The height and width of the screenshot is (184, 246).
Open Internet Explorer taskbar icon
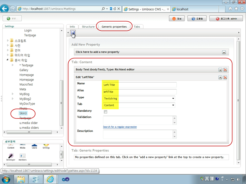[x=50, y=179]
